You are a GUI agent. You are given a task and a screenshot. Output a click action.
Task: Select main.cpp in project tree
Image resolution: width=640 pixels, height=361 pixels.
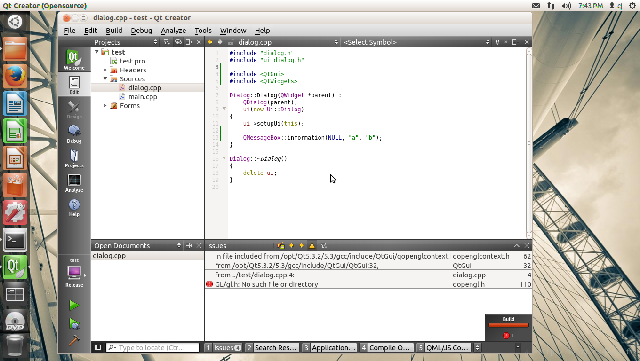click(143, 96)
